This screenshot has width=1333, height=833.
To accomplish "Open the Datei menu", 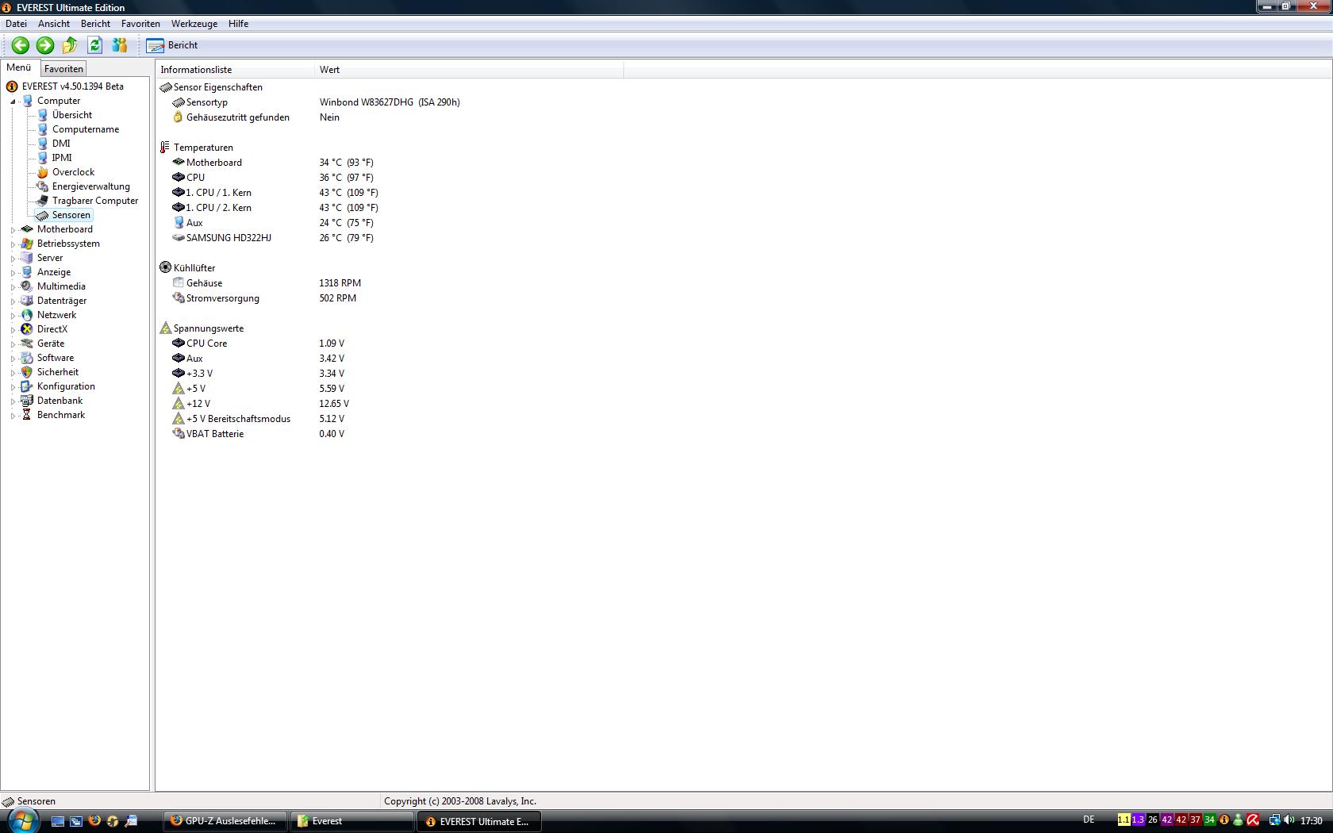I will coord(16,24).
